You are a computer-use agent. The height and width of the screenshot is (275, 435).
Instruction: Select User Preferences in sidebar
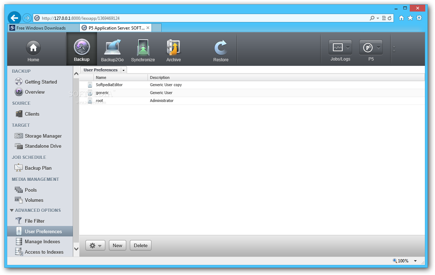[40, 231]
